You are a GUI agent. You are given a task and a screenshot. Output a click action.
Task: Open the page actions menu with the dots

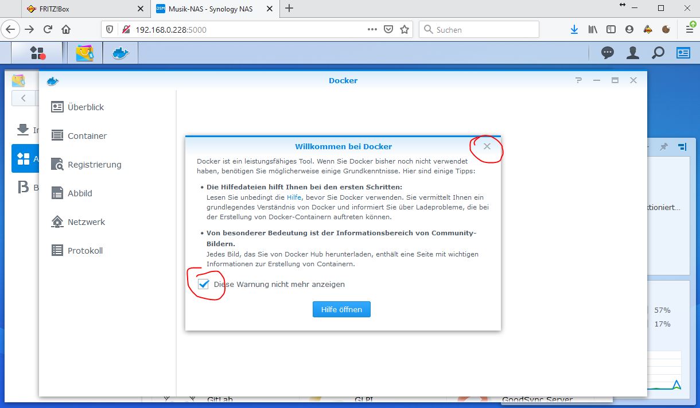[x=372, y=29]
